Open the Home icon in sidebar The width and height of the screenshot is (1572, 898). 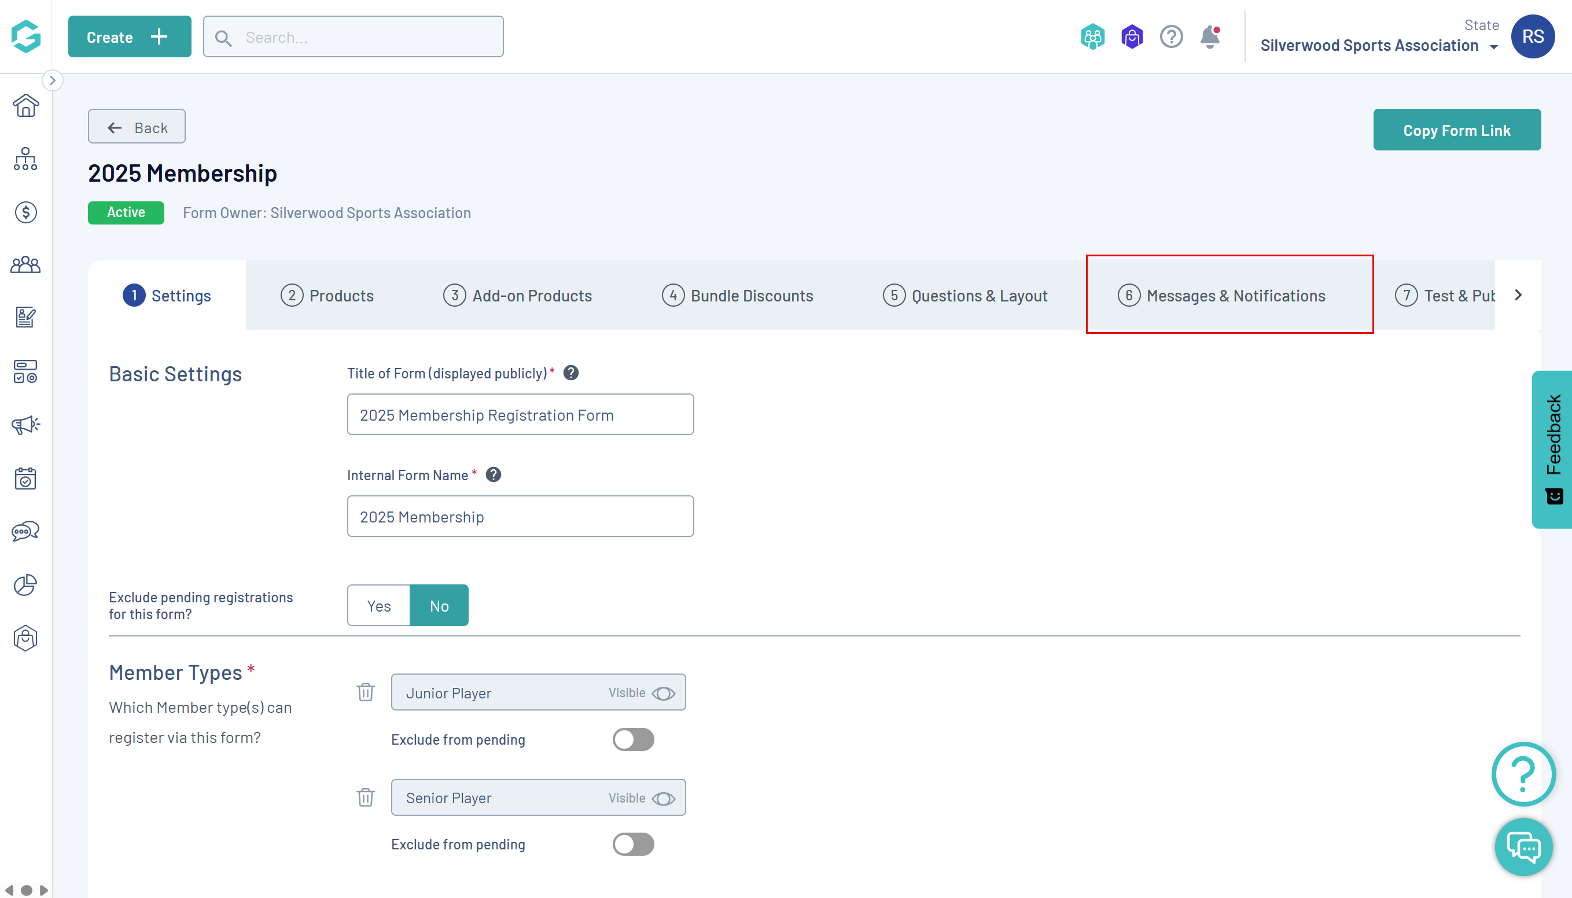click(25, 105)
